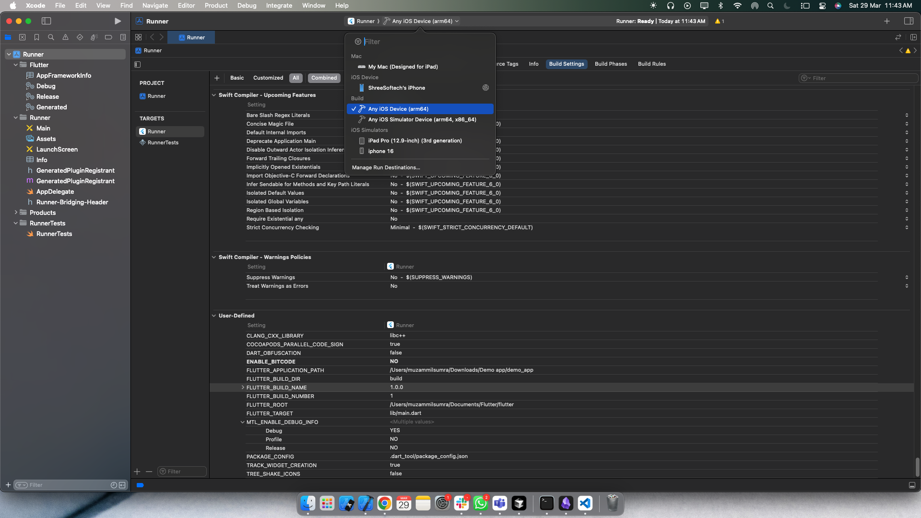Add a new build setting with plus

[x=217, y=78]
